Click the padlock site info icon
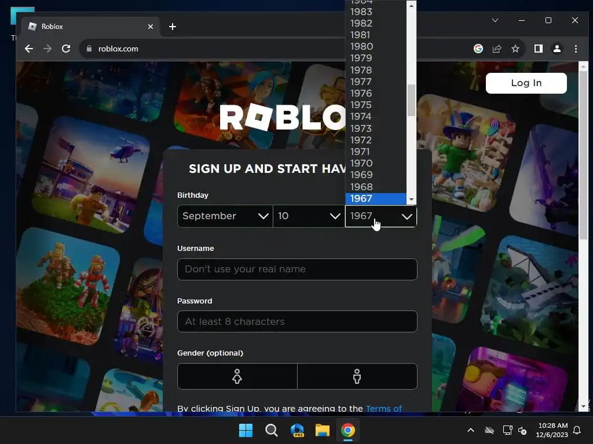This screenshot has height=444, width=593. [89, 49]
